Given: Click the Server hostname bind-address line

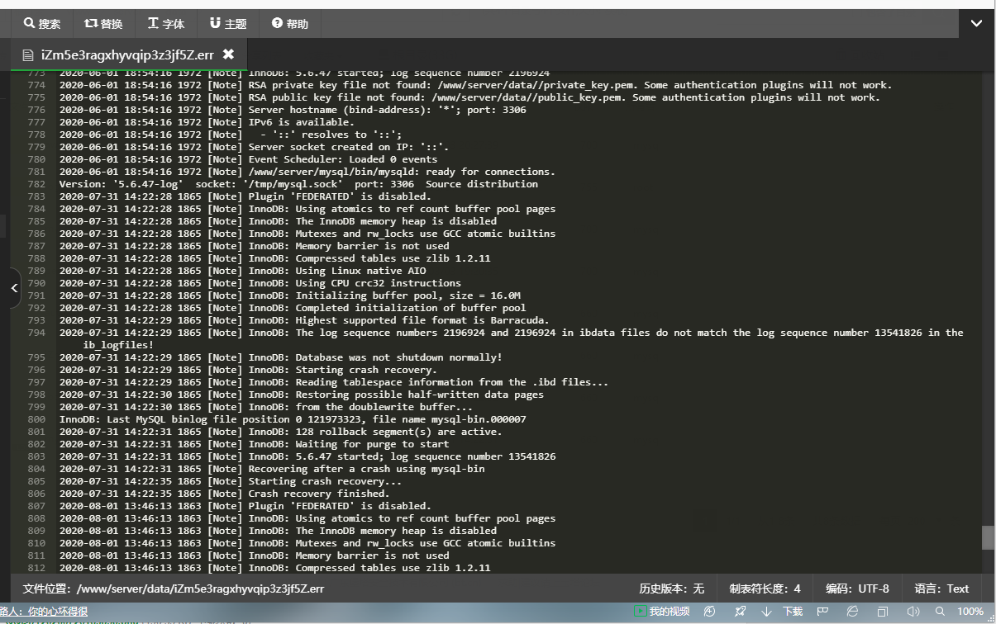Looking at the screenshot, I should coord(293,110).
